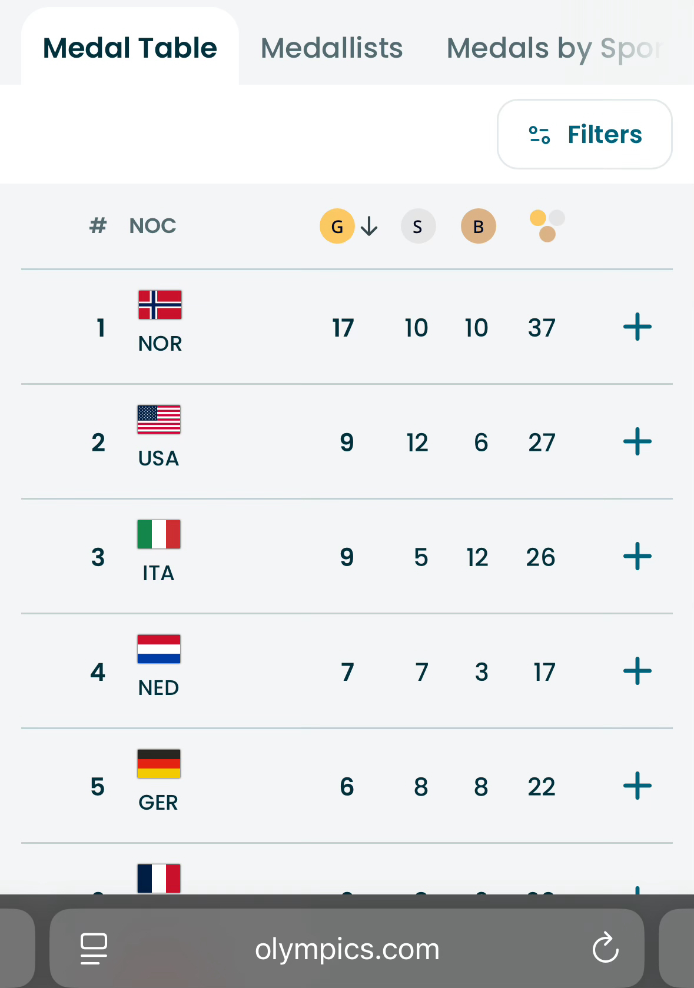Expand Germany's medal details
Image resolution: width=694 pixels, height=988 pixels.
pyautogui.click(x=637, y=786)
